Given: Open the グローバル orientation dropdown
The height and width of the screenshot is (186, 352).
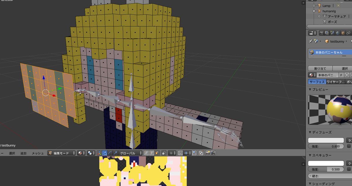Looking at the screenshot, I should tap(131, 153).
